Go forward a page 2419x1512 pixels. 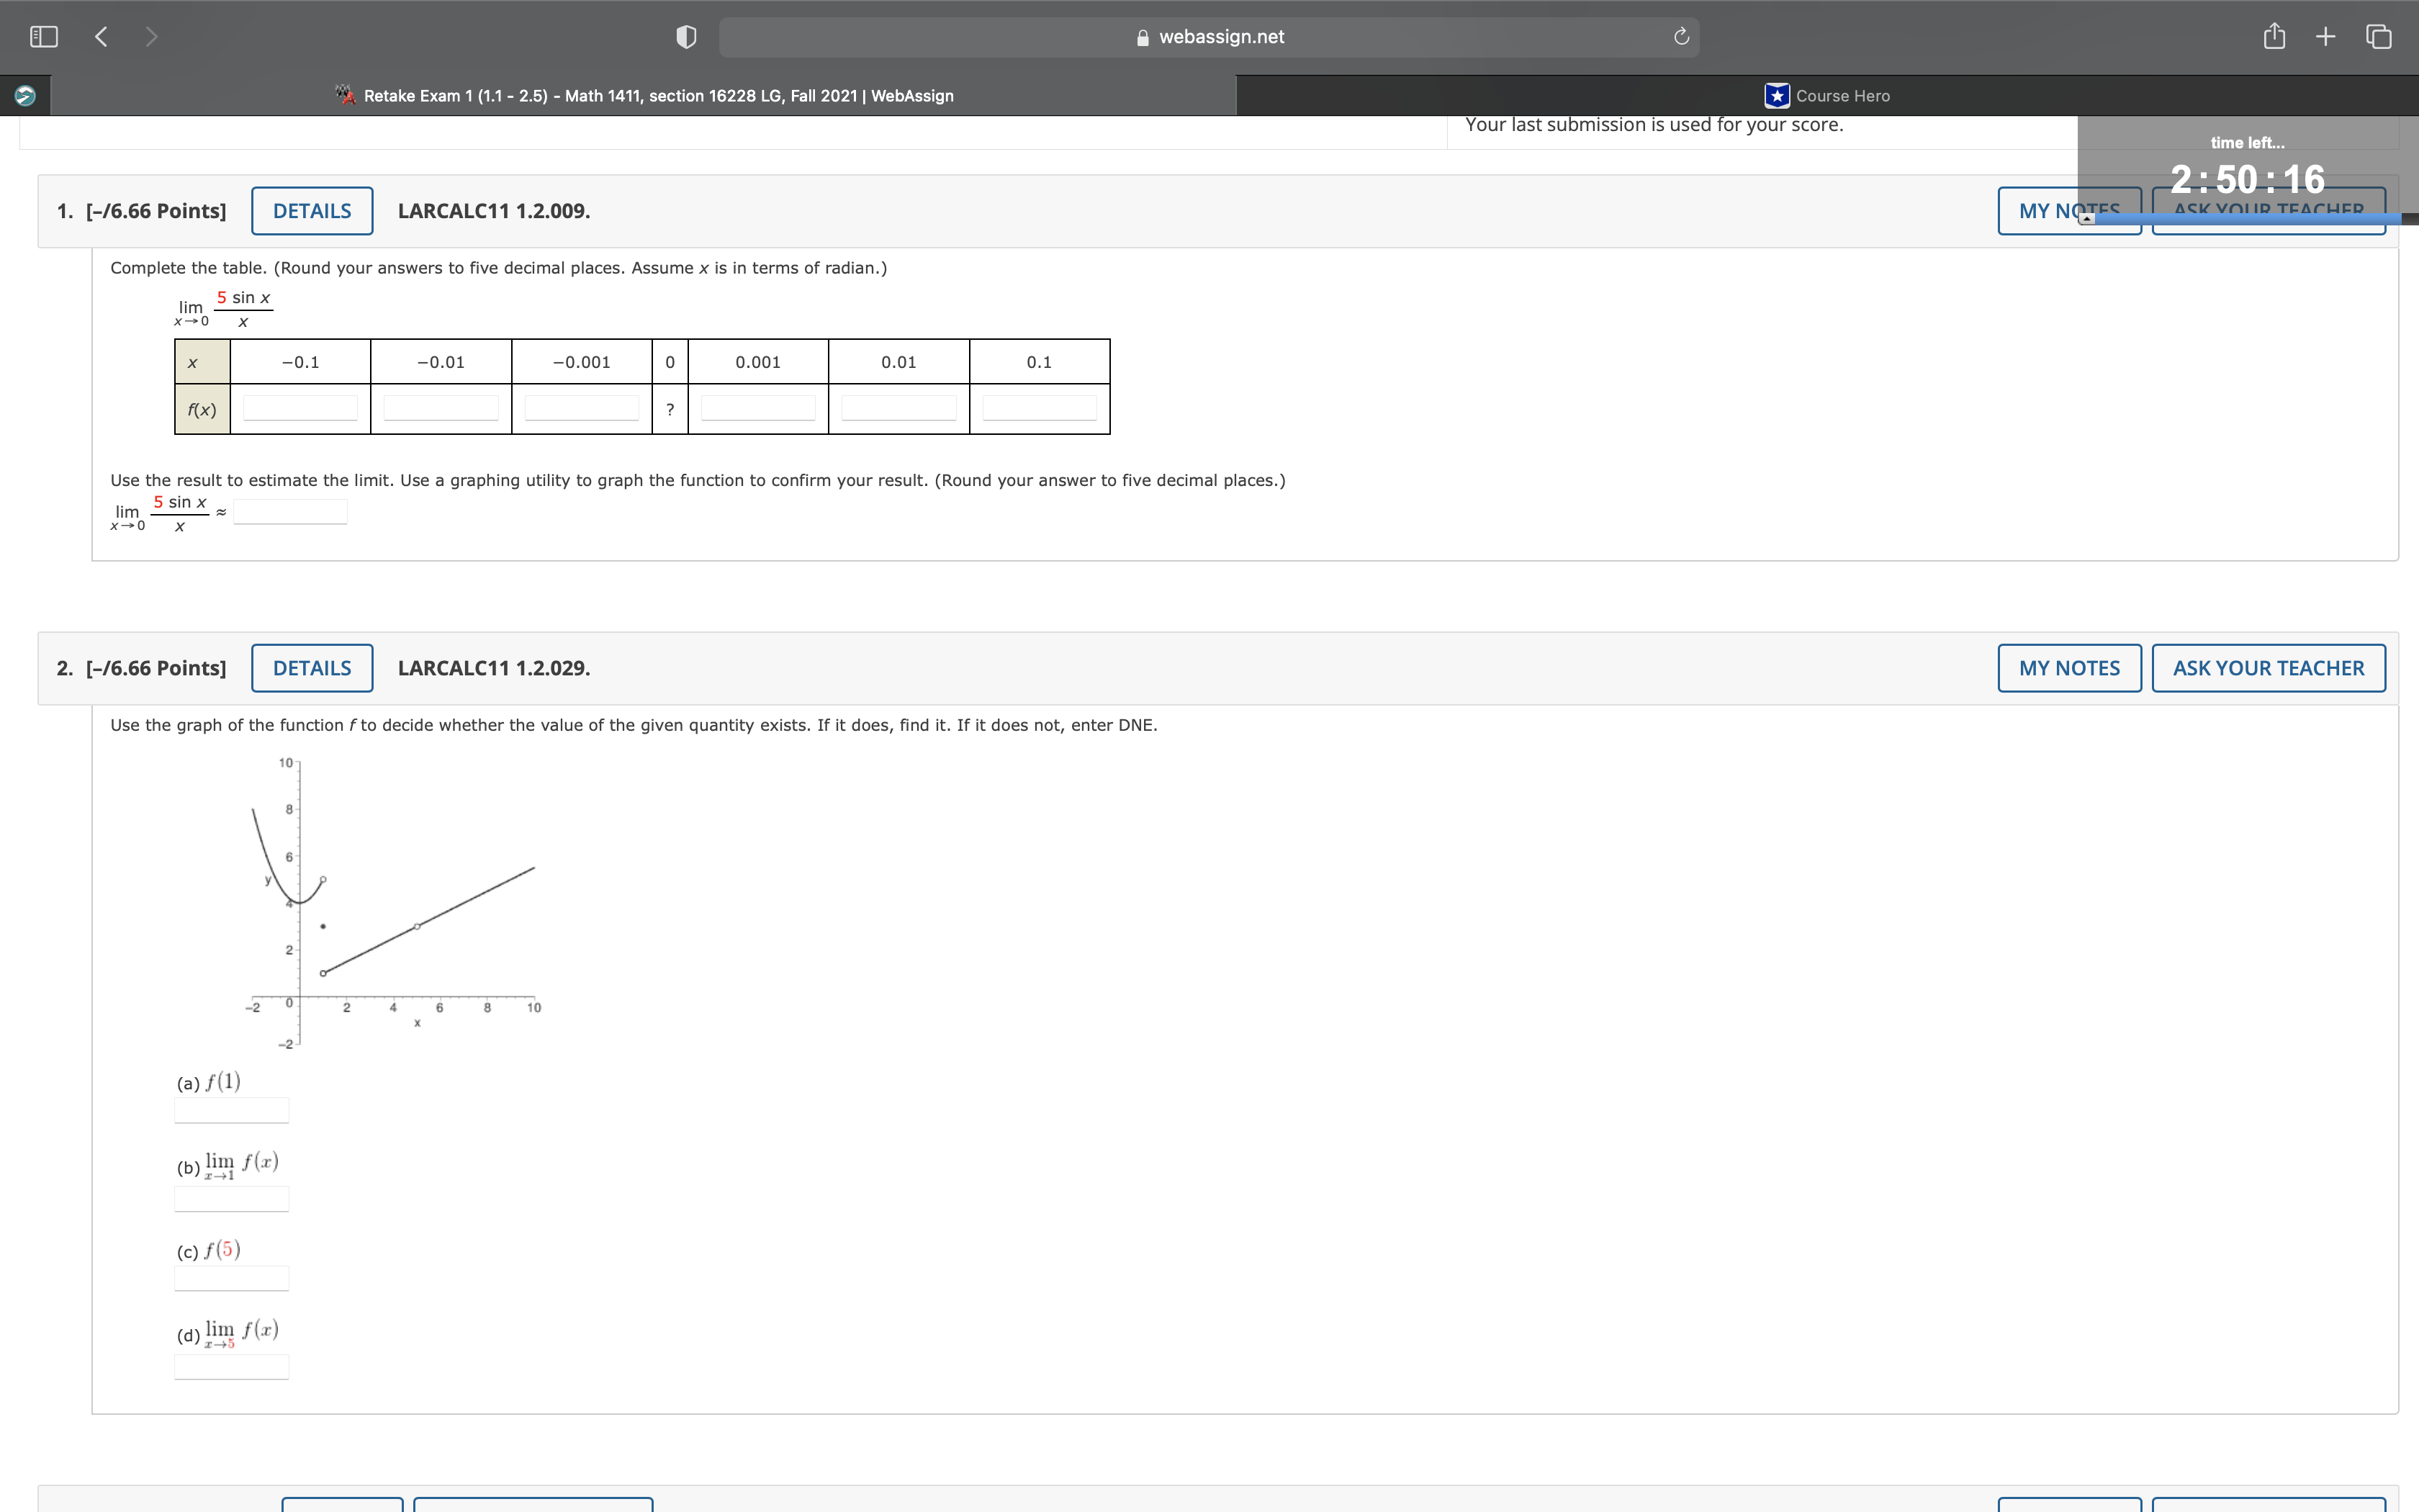[151, 36]
